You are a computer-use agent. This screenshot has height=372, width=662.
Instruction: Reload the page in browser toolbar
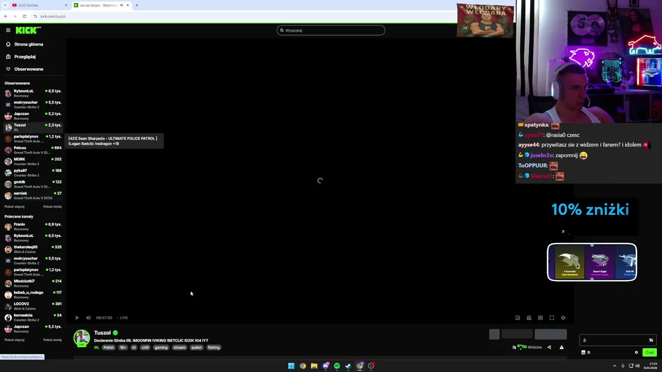point(24,16)
